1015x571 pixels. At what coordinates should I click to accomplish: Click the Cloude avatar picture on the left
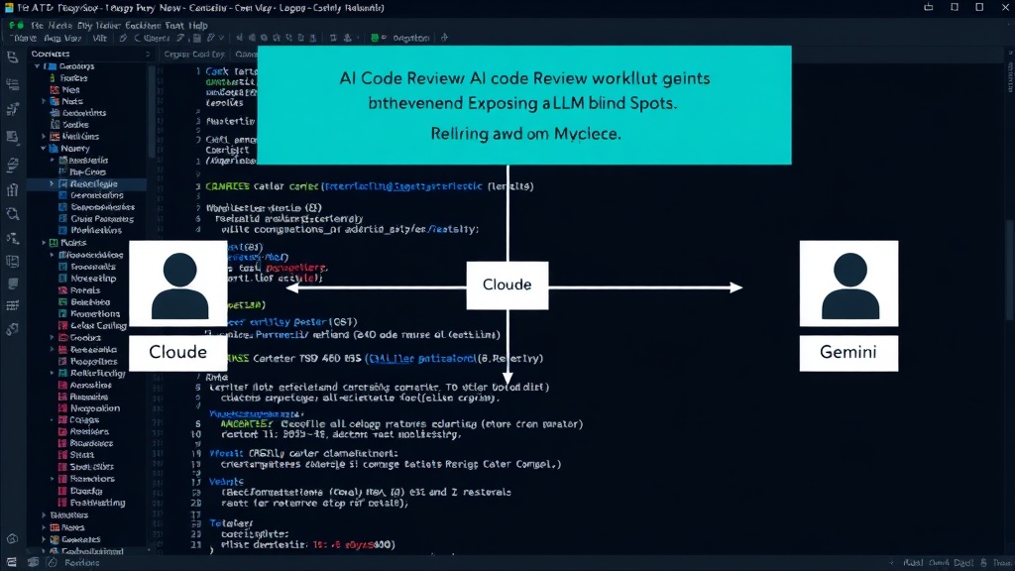tap(178, 284)
